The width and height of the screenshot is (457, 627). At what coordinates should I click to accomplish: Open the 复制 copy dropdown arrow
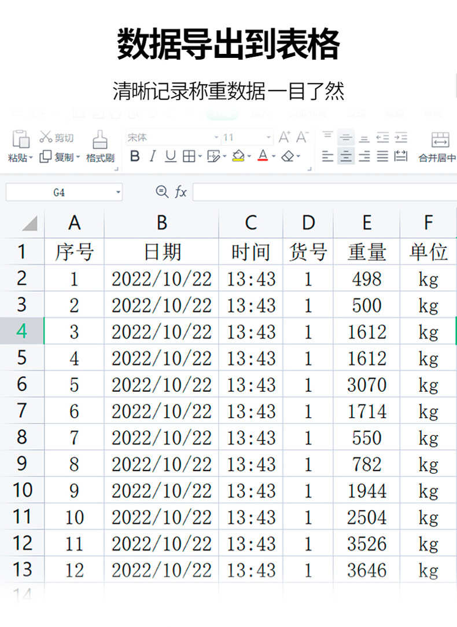[x=78, y=157]
